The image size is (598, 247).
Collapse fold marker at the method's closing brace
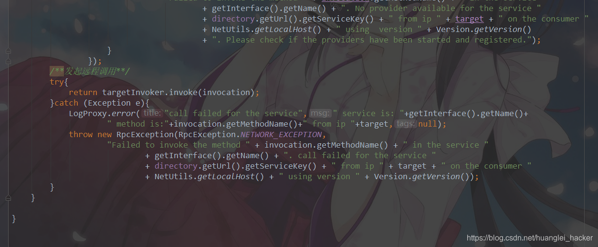pyautogui.click(x=8, y=198)
